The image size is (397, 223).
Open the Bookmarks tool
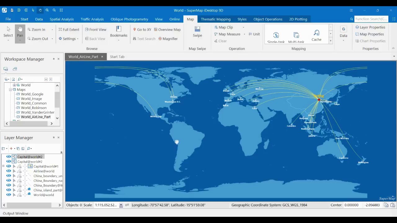(x=118, y=33)
